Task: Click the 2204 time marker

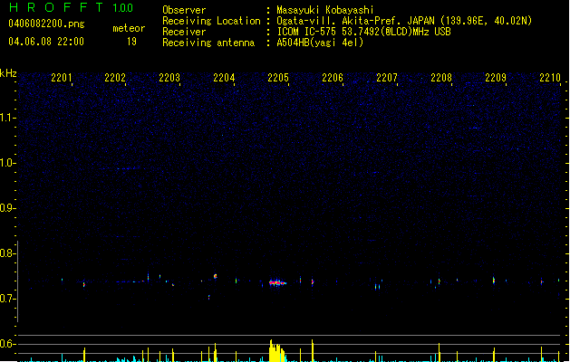Action: tap(224, 77)
